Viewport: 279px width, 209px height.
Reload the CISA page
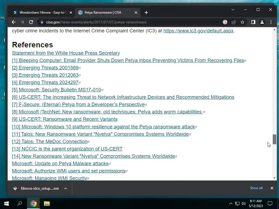point(31,22)
